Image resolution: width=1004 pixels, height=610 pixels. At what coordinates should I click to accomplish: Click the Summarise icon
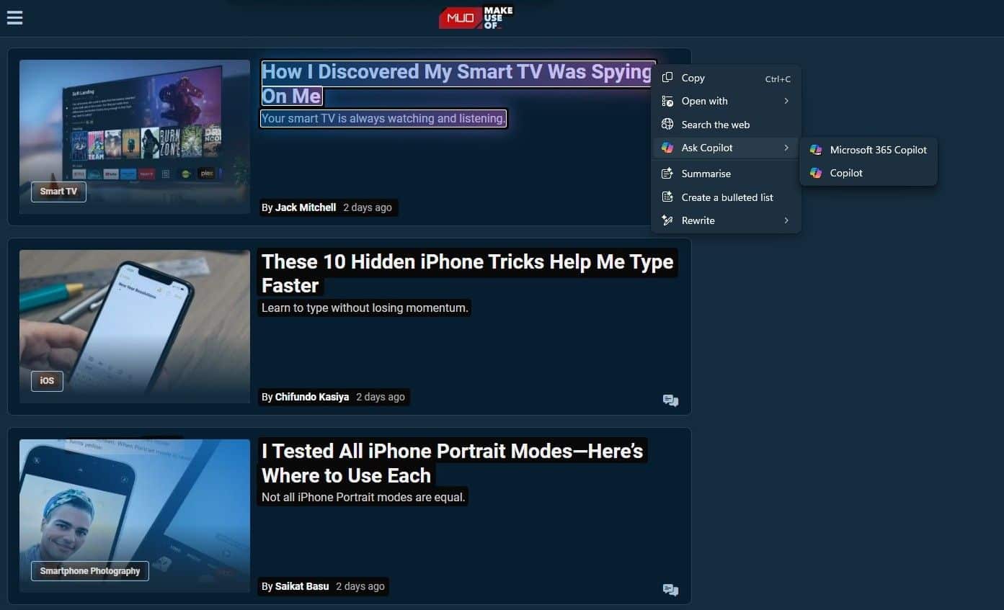[667, 174]
